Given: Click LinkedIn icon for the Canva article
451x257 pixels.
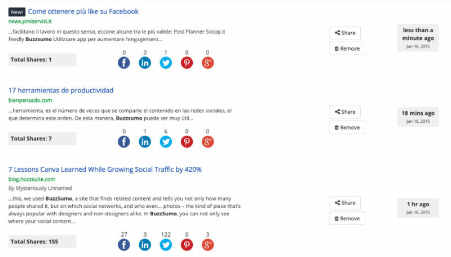Looking at the screenshot, I should point(145,245).
